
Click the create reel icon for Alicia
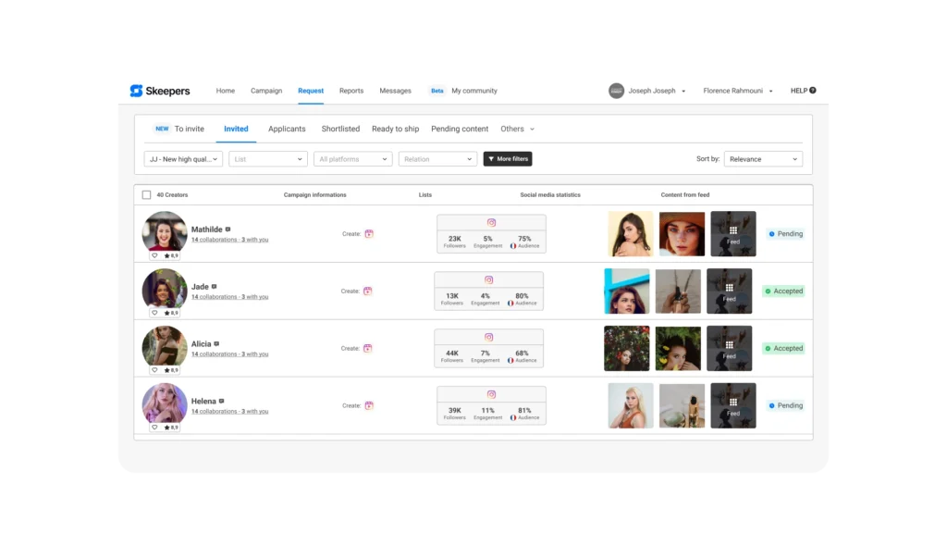pos(368,349)
